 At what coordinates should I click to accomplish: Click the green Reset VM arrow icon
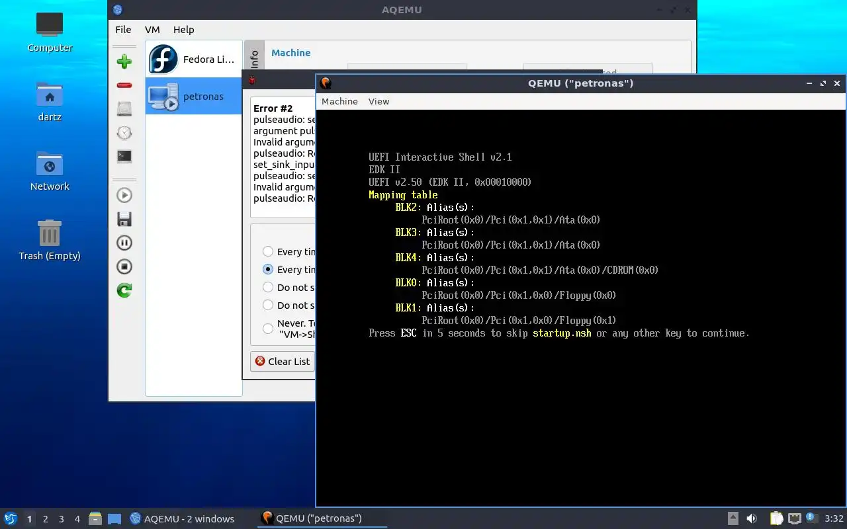(x=124, y=290)
